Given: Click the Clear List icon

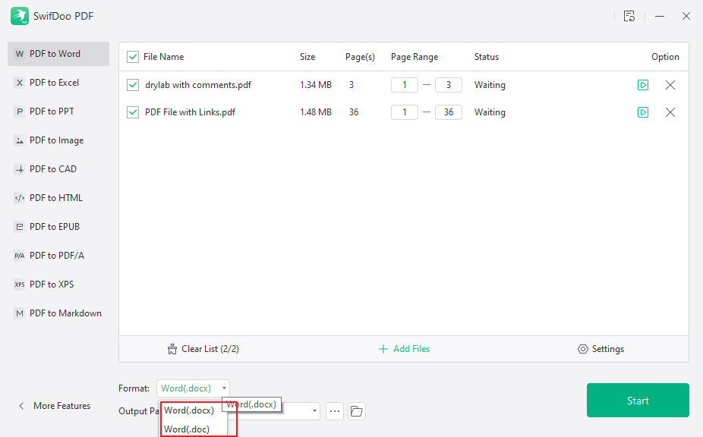Looking at the screenshot, I should point(173,348).
